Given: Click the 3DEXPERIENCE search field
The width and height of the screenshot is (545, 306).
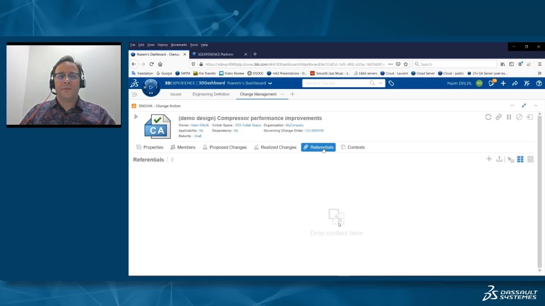Looking at the screenshot, I should (x=336, y=83).
